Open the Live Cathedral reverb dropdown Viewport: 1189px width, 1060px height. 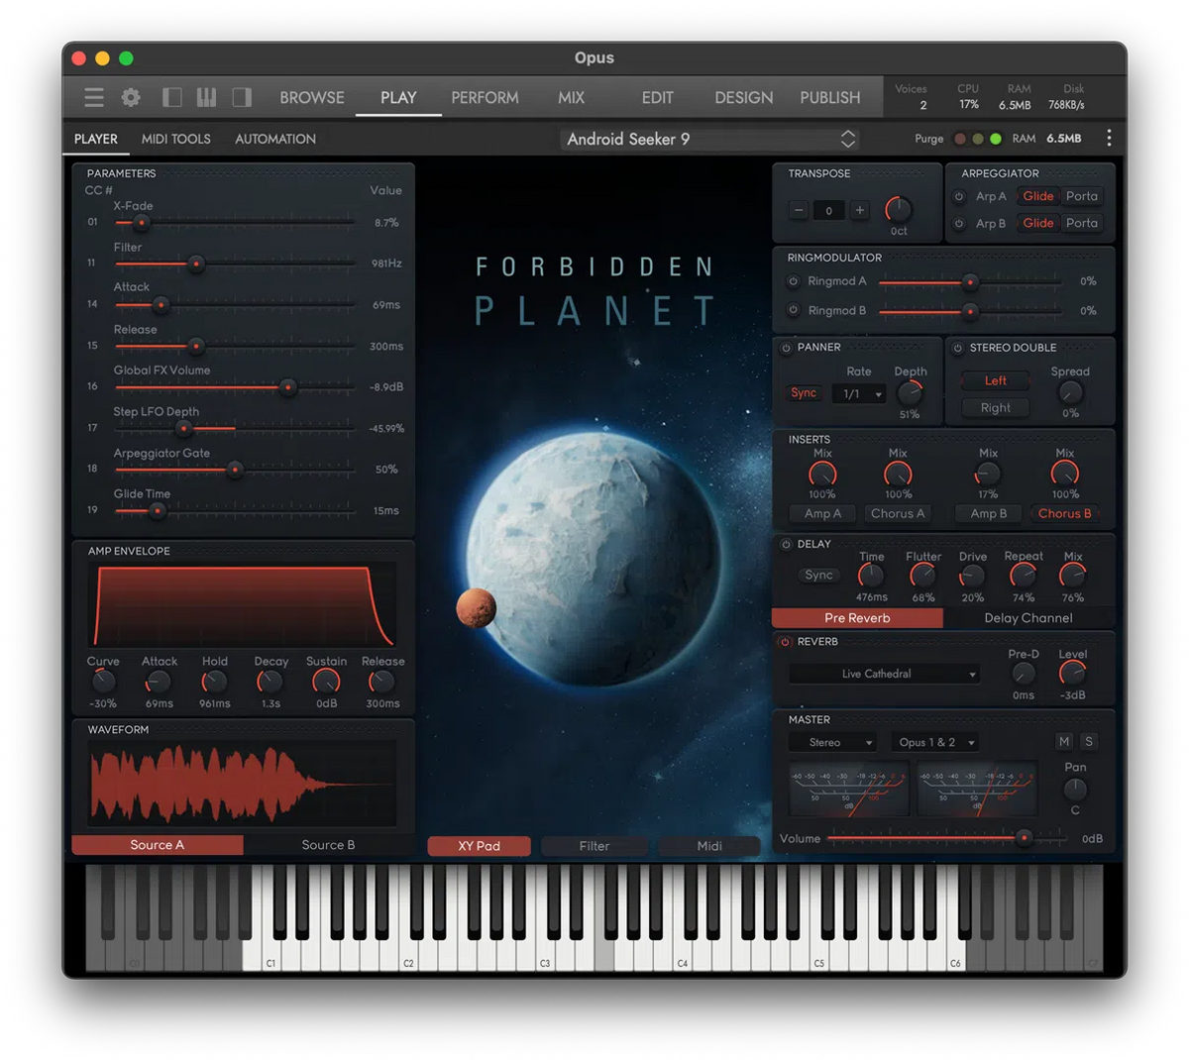point(883,673)
